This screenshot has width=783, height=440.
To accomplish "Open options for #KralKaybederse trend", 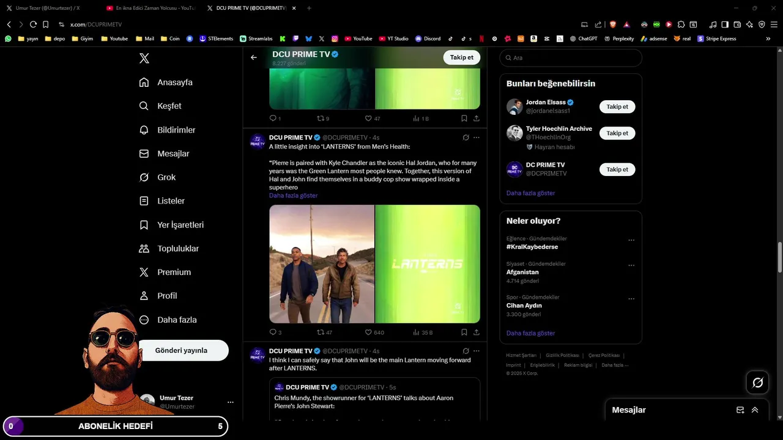I will click(631, 240).
